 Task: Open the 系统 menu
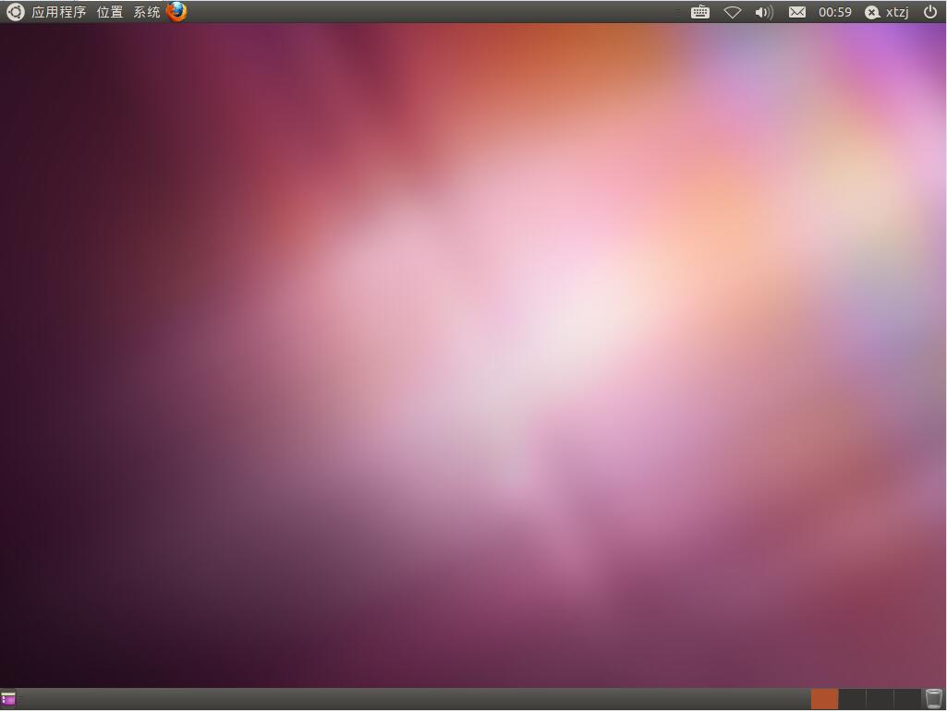pyautogui.click(x=145, y=12)
